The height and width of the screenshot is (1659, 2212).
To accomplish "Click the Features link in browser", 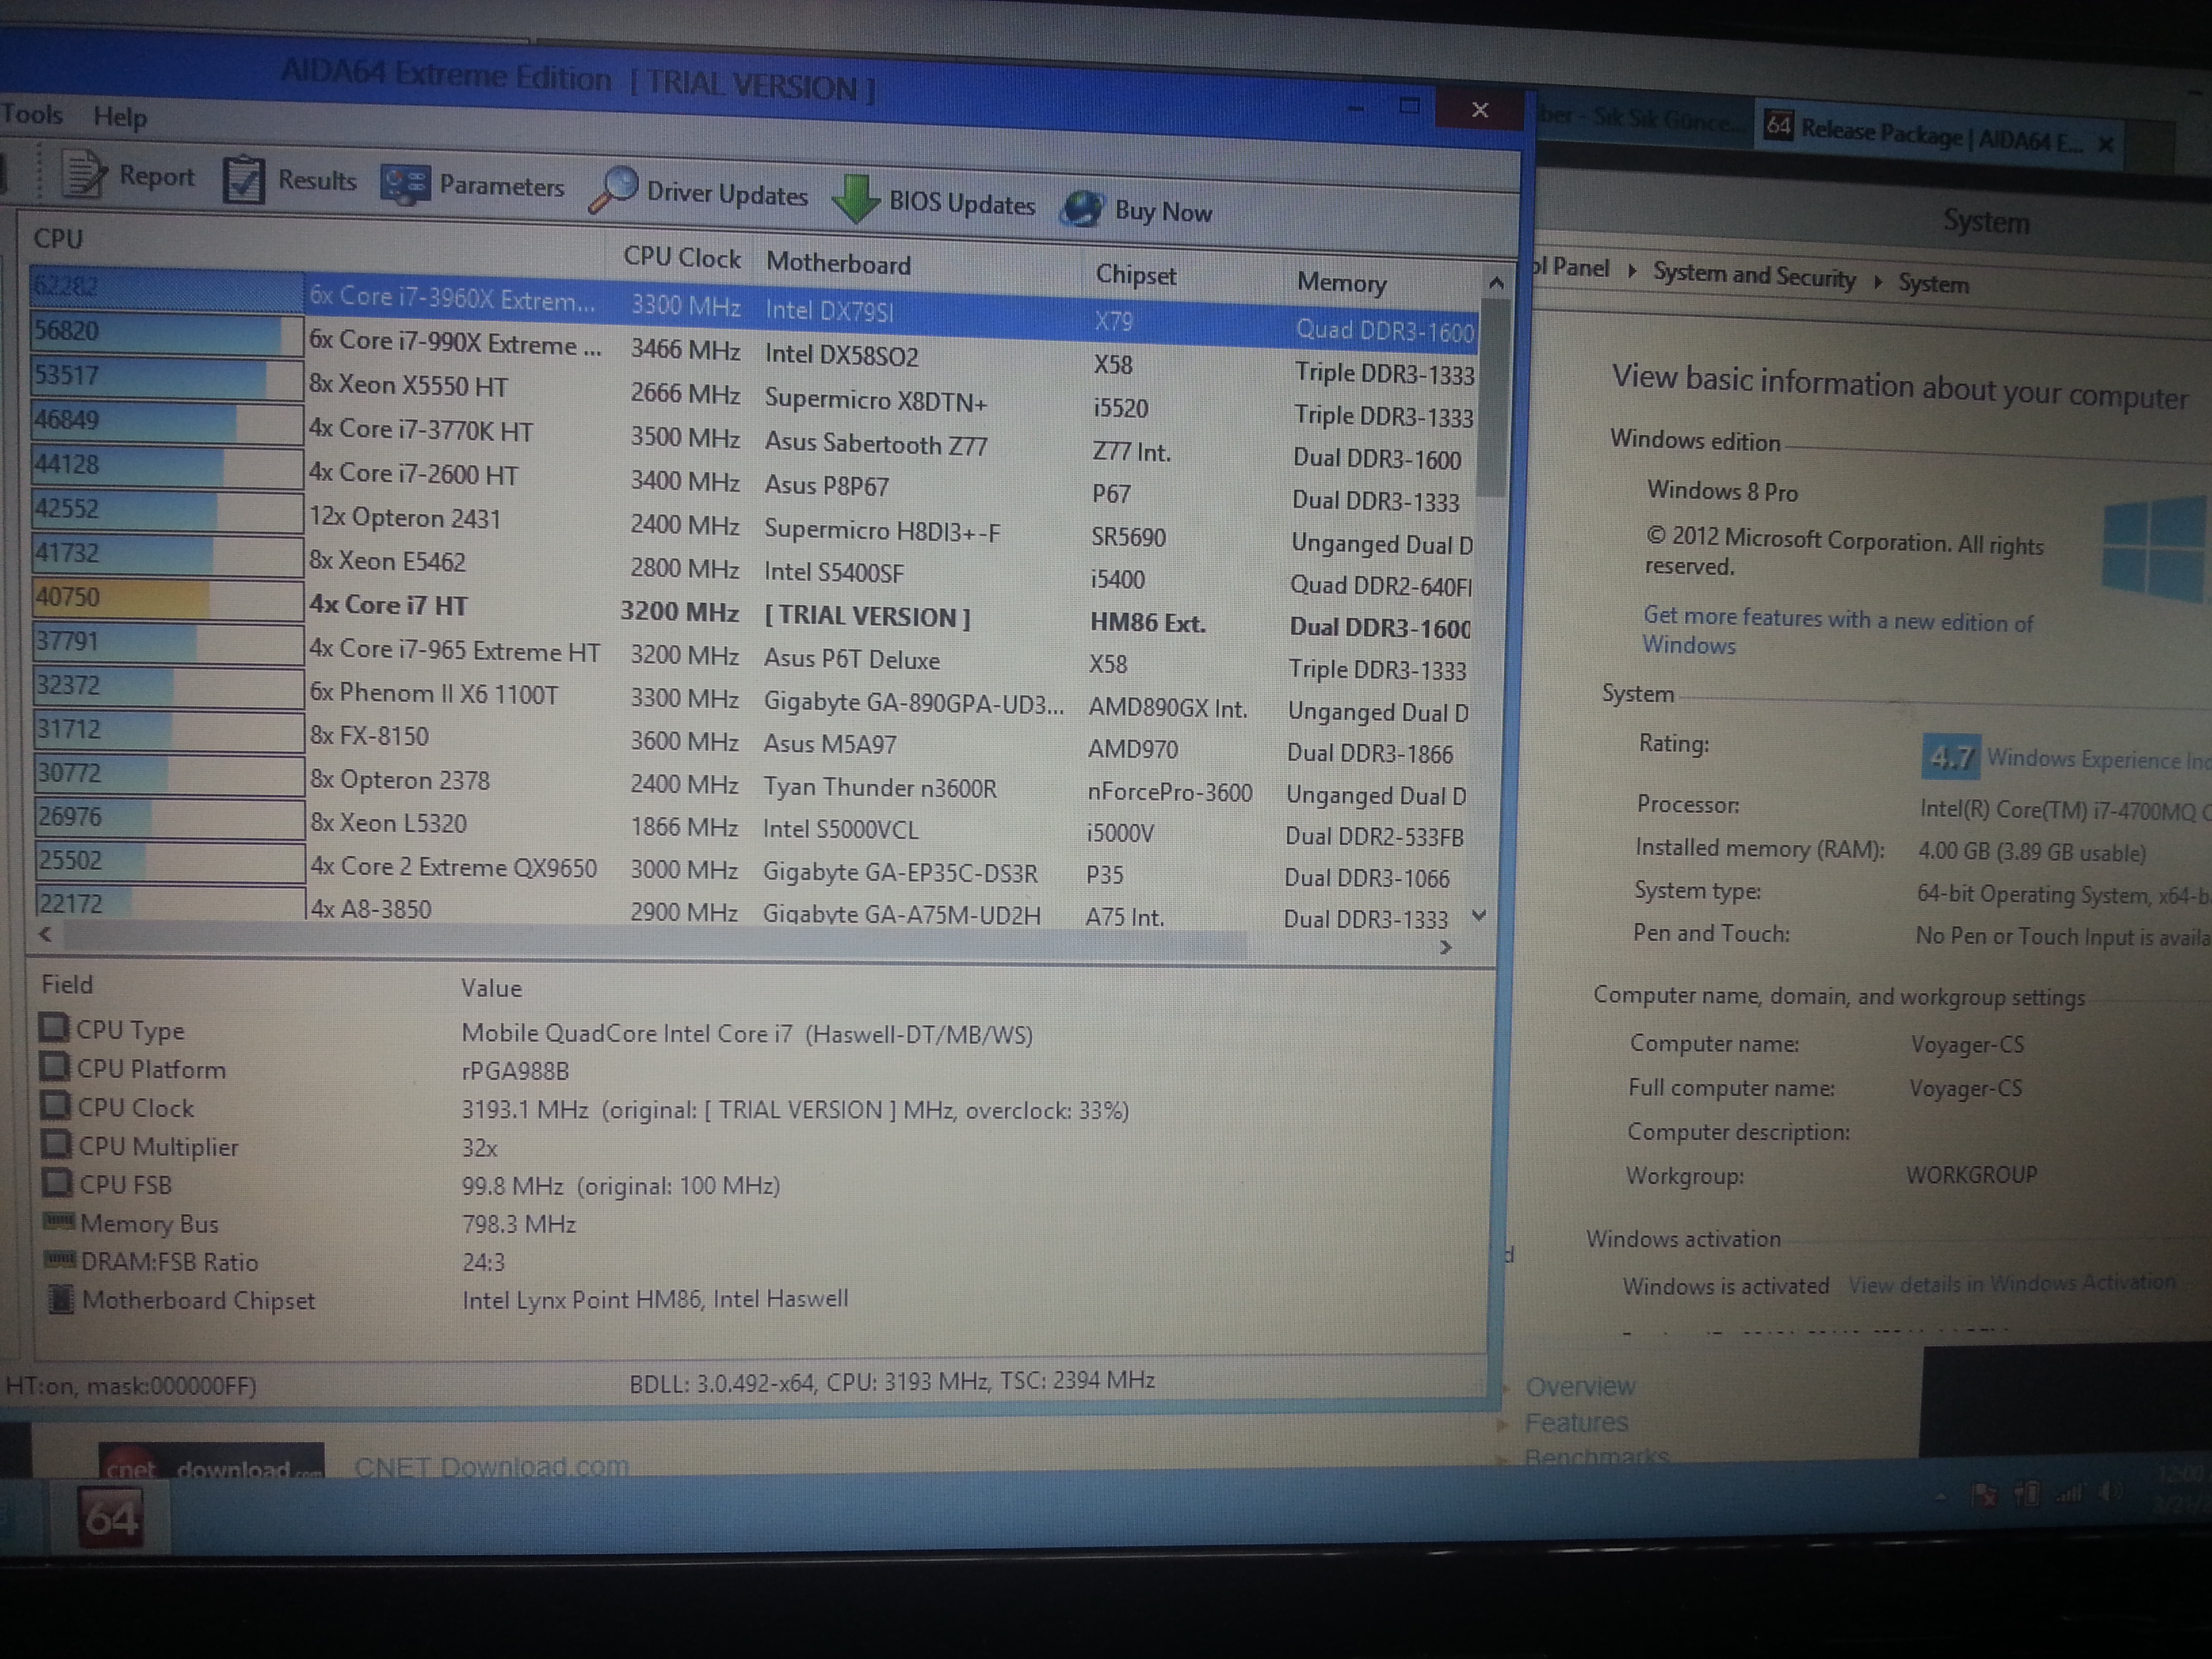I will point(1576,1422).
